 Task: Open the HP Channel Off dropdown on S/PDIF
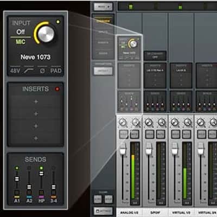[x=155, y=56]
